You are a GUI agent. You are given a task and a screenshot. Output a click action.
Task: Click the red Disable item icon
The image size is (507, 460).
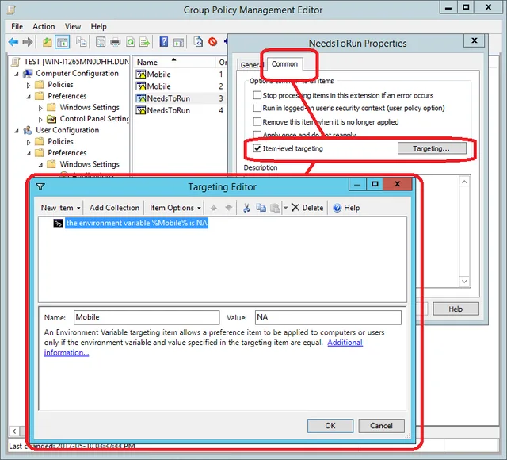point(212,42)
